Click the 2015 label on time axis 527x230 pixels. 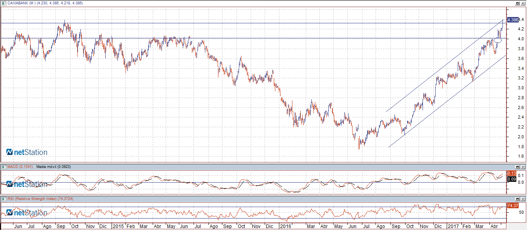click(118, 227)
